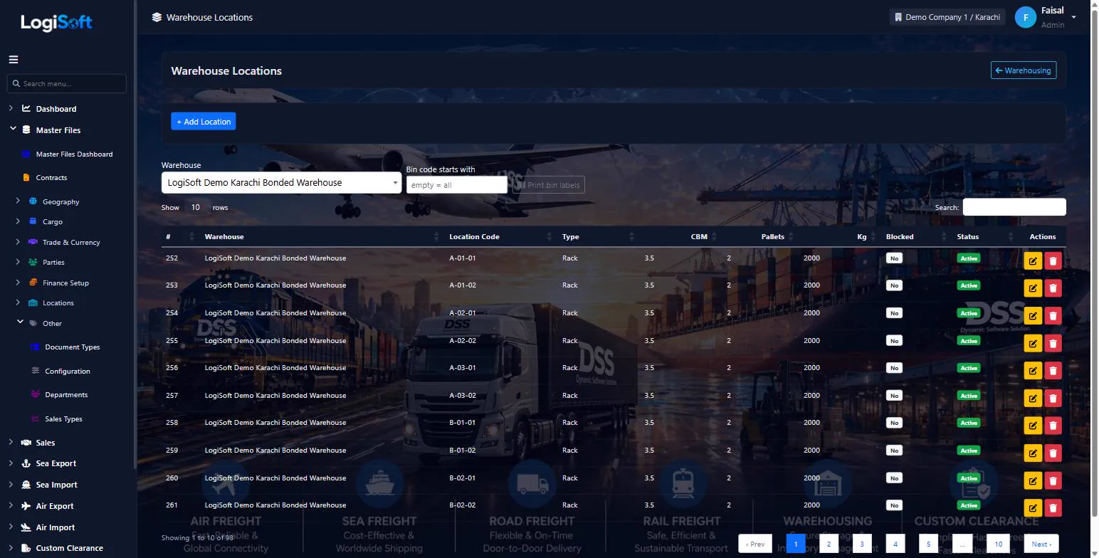1099x558 pixels.
Task: Open Configuration menu item
Action: (68, 372)
